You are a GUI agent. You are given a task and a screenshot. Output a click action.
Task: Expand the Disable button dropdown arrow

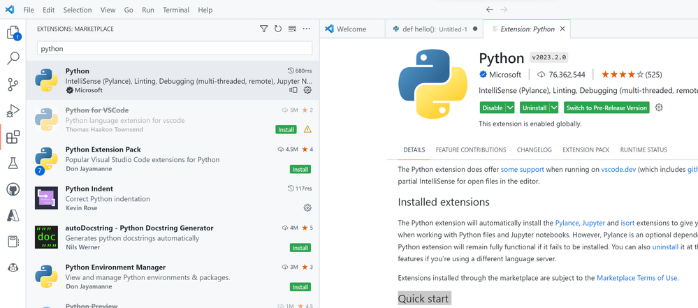click(x=510, y=108)
